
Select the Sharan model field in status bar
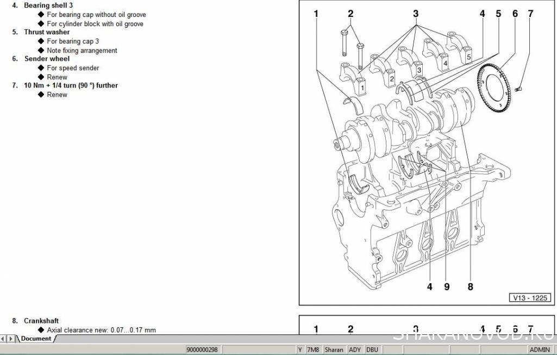coord(334,350)
